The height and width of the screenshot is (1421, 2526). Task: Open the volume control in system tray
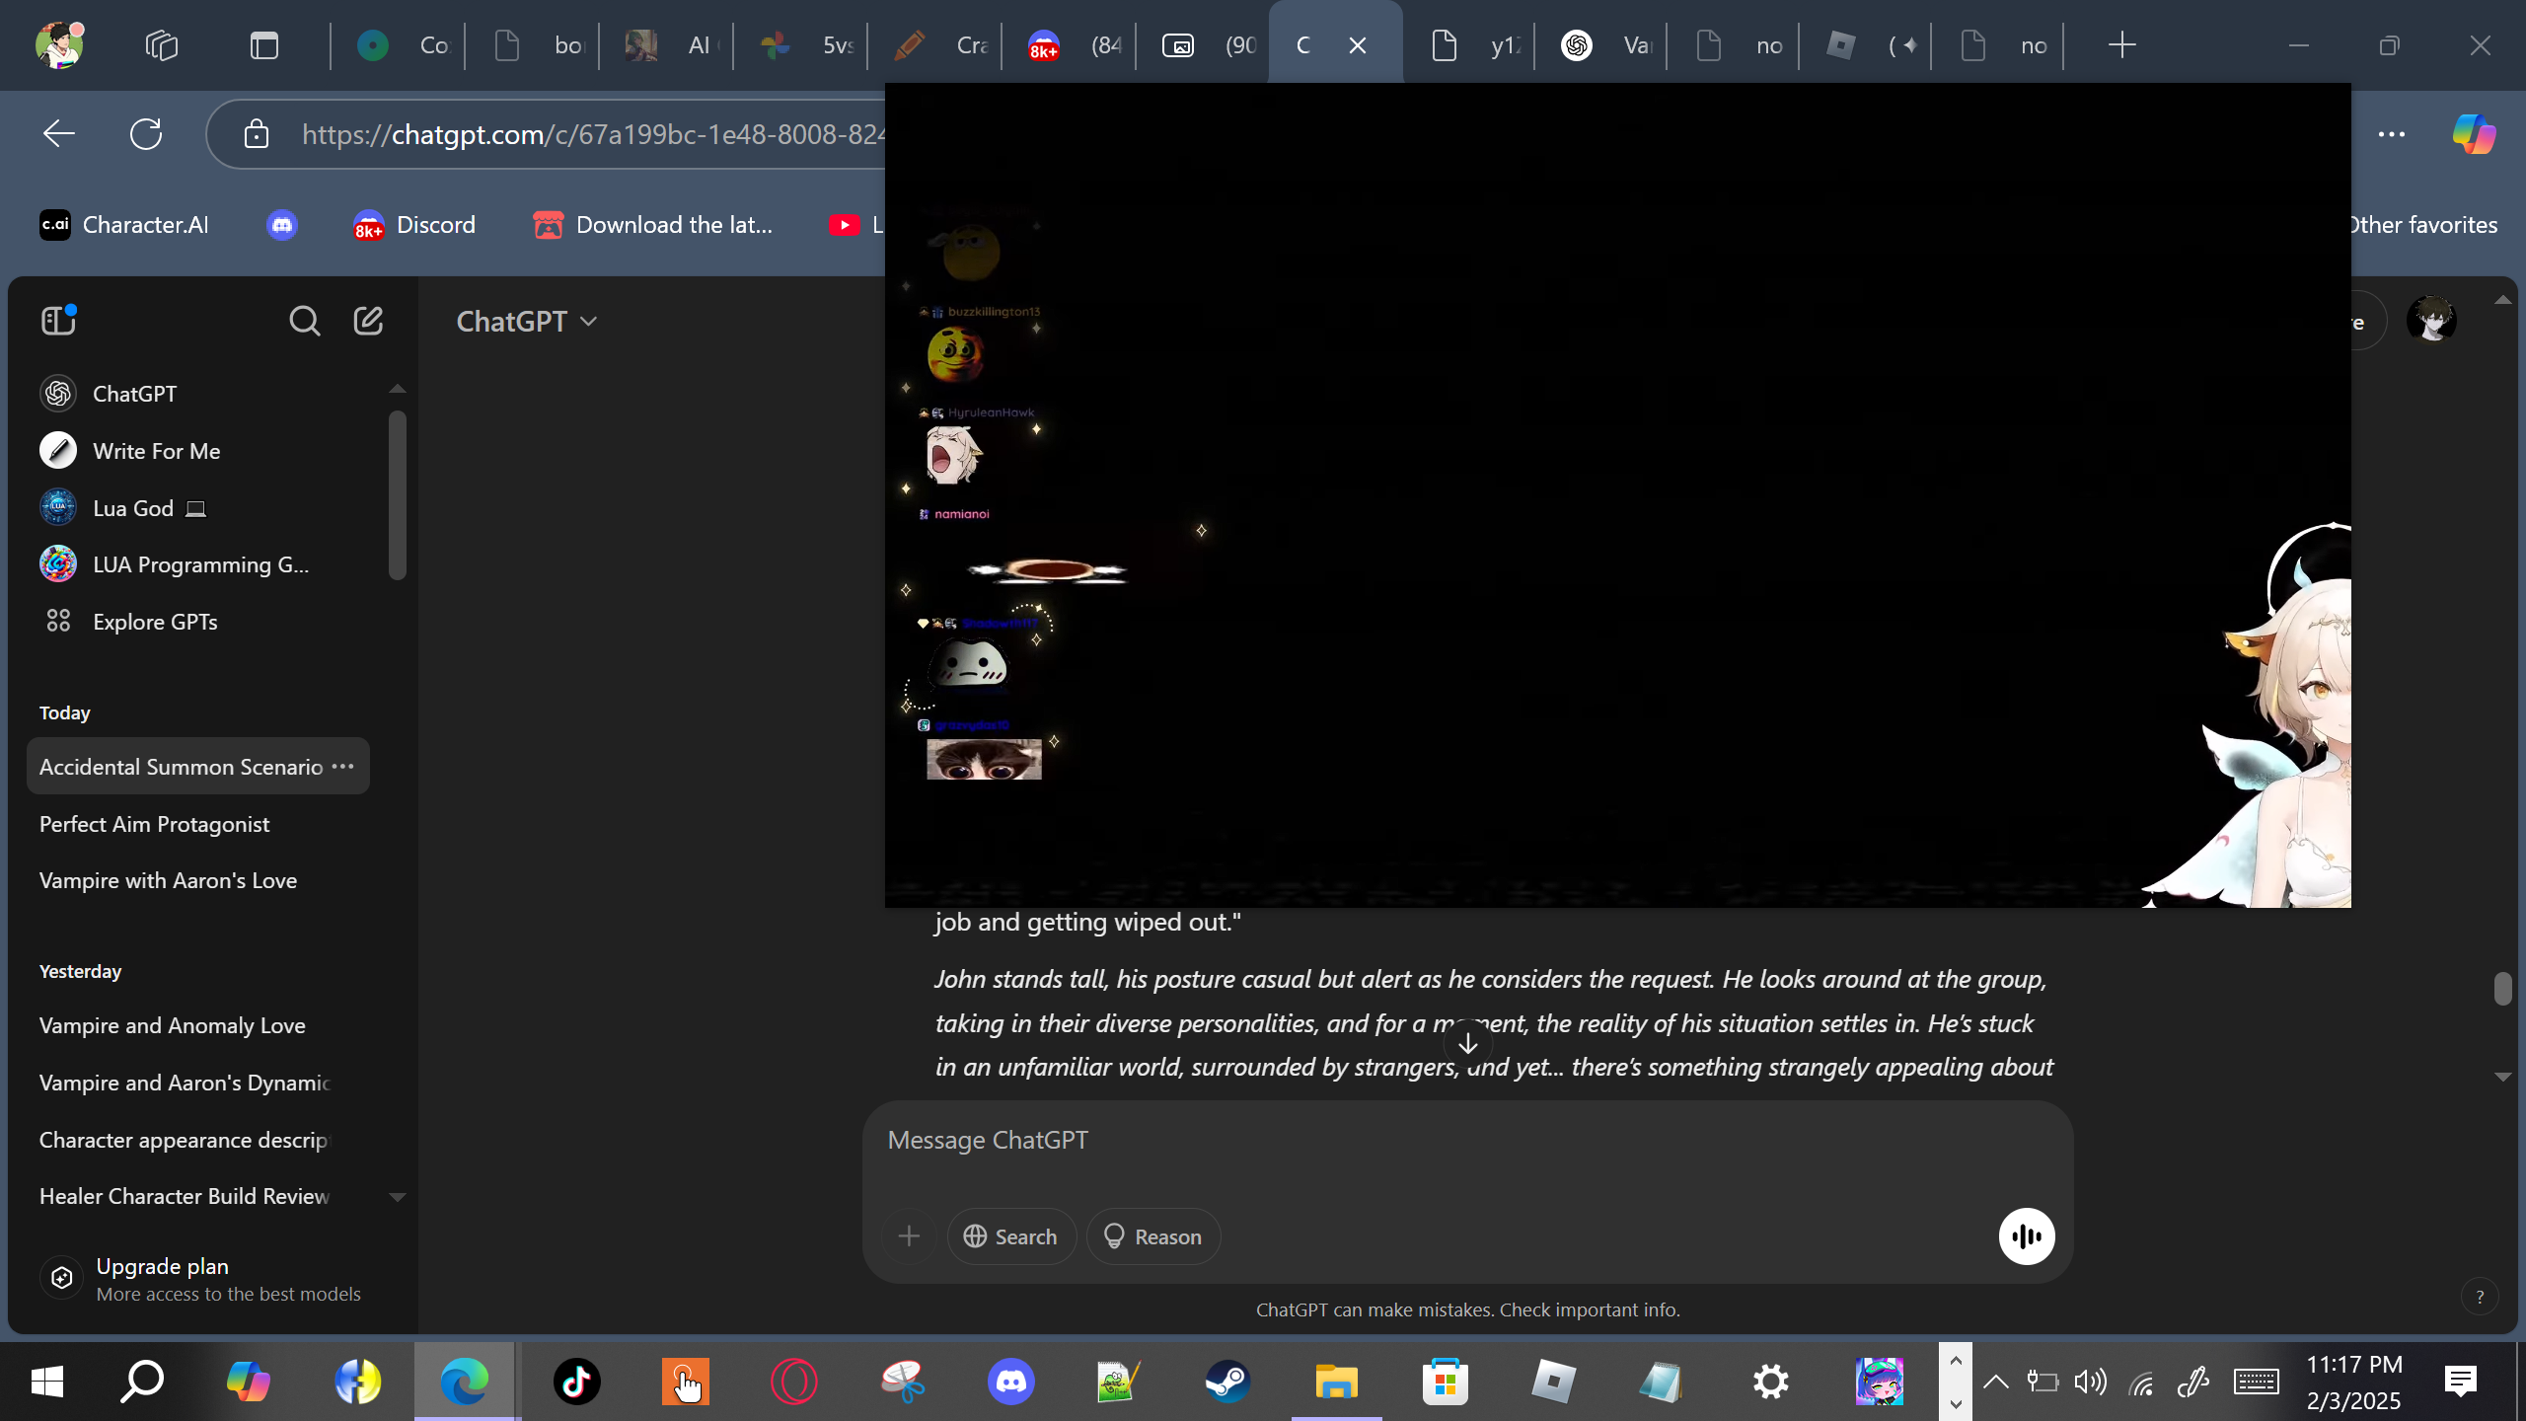pos(2090,1382)
